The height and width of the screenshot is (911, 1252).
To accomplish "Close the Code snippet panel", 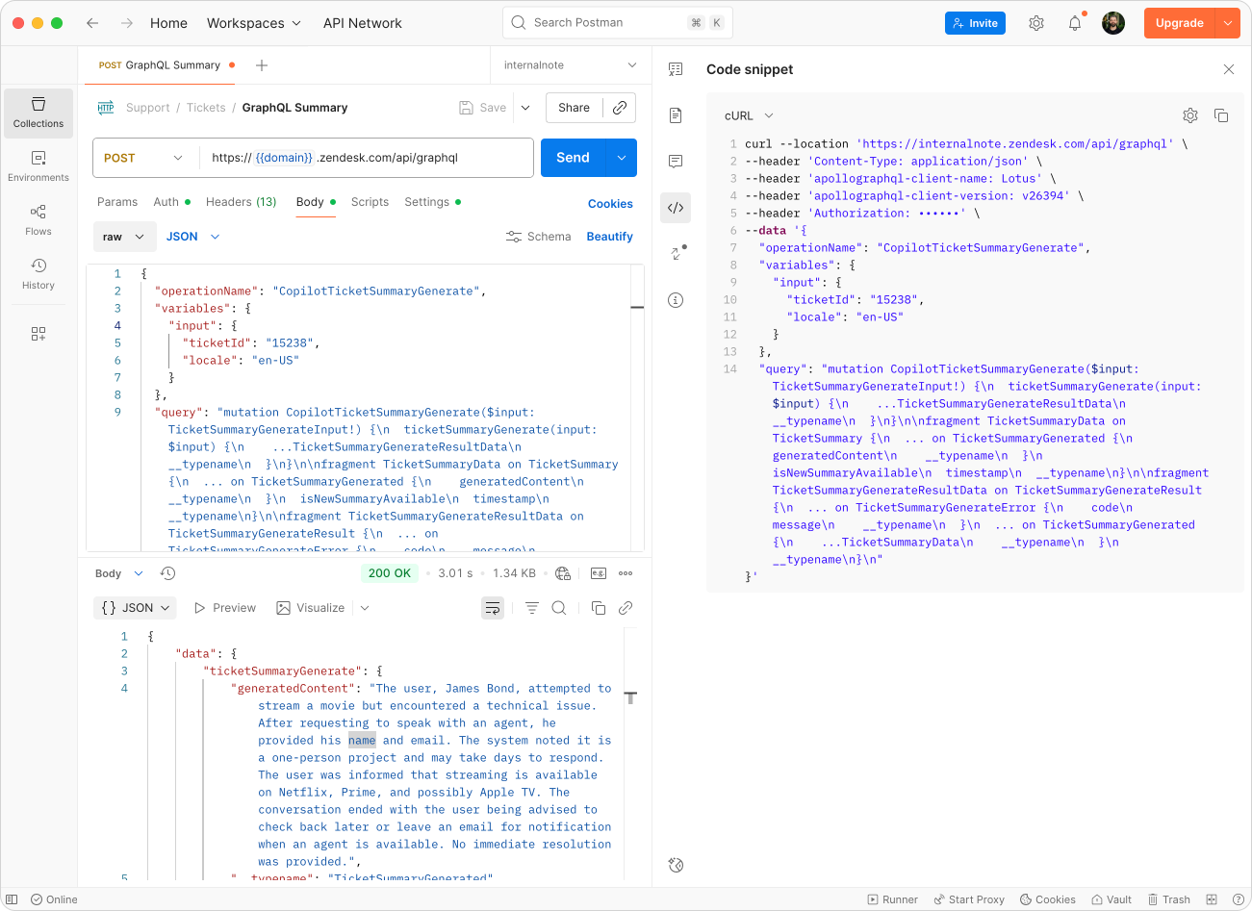I will click(1229, 69).
